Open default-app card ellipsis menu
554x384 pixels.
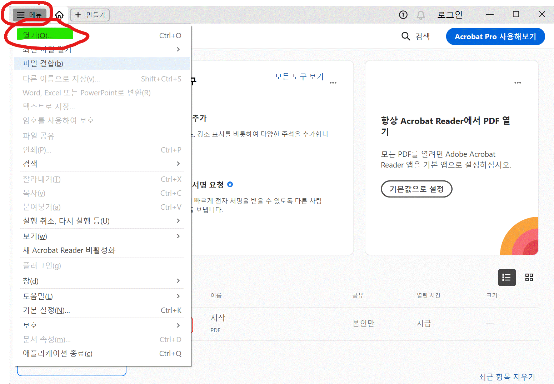pyautogui.click(x=518, y=83)
